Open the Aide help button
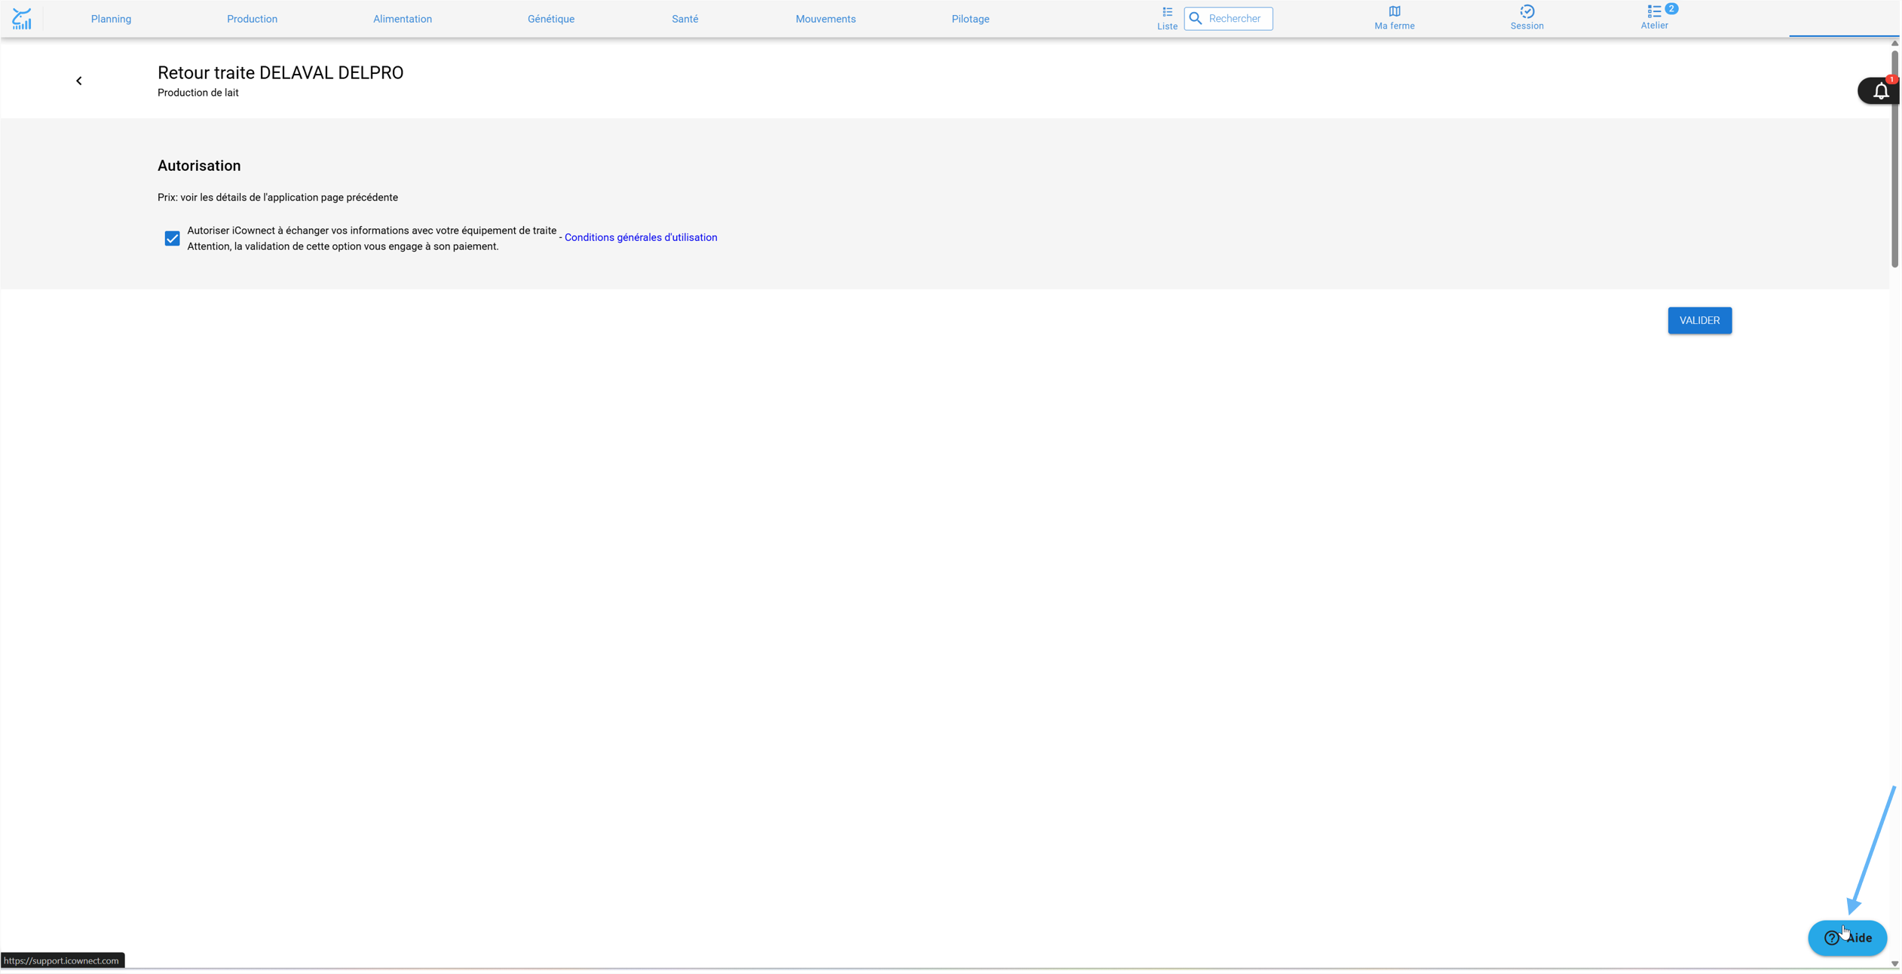1902x974 pixels. click(x=1847, y=938)
